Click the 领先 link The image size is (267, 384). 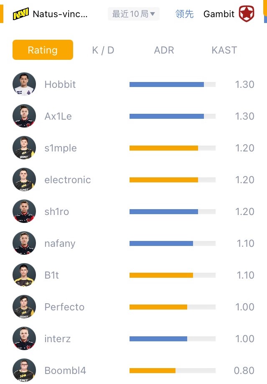tap(185, 14)
